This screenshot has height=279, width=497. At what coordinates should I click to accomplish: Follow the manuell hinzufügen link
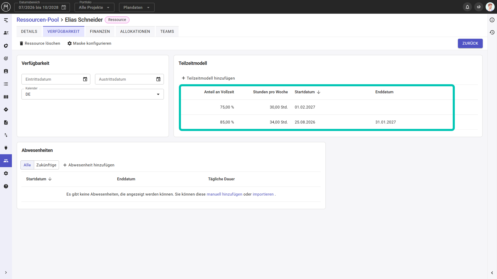pos(224,194)
